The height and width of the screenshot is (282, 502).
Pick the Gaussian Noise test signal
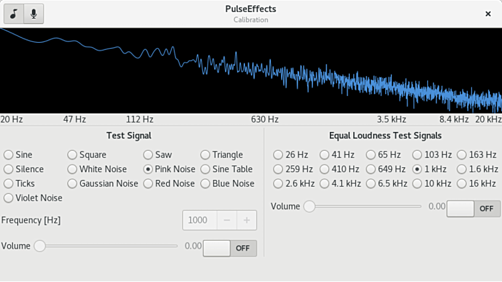pyautogui.click(x=73, y=183)
